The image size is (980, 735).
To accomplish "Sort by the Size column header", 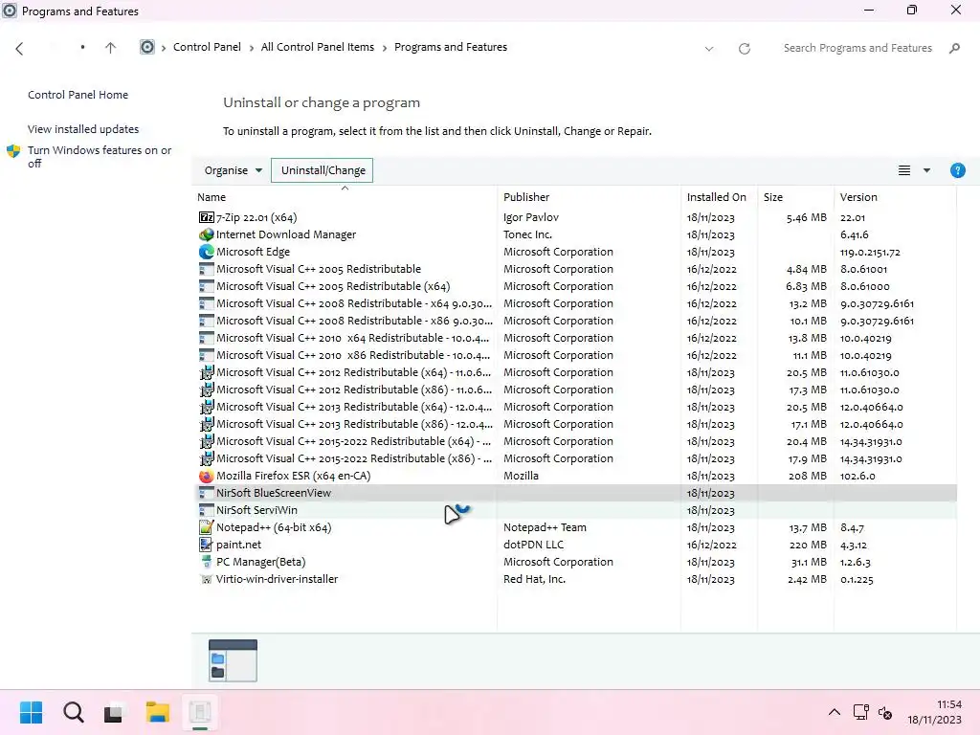I will coord(795,197).
